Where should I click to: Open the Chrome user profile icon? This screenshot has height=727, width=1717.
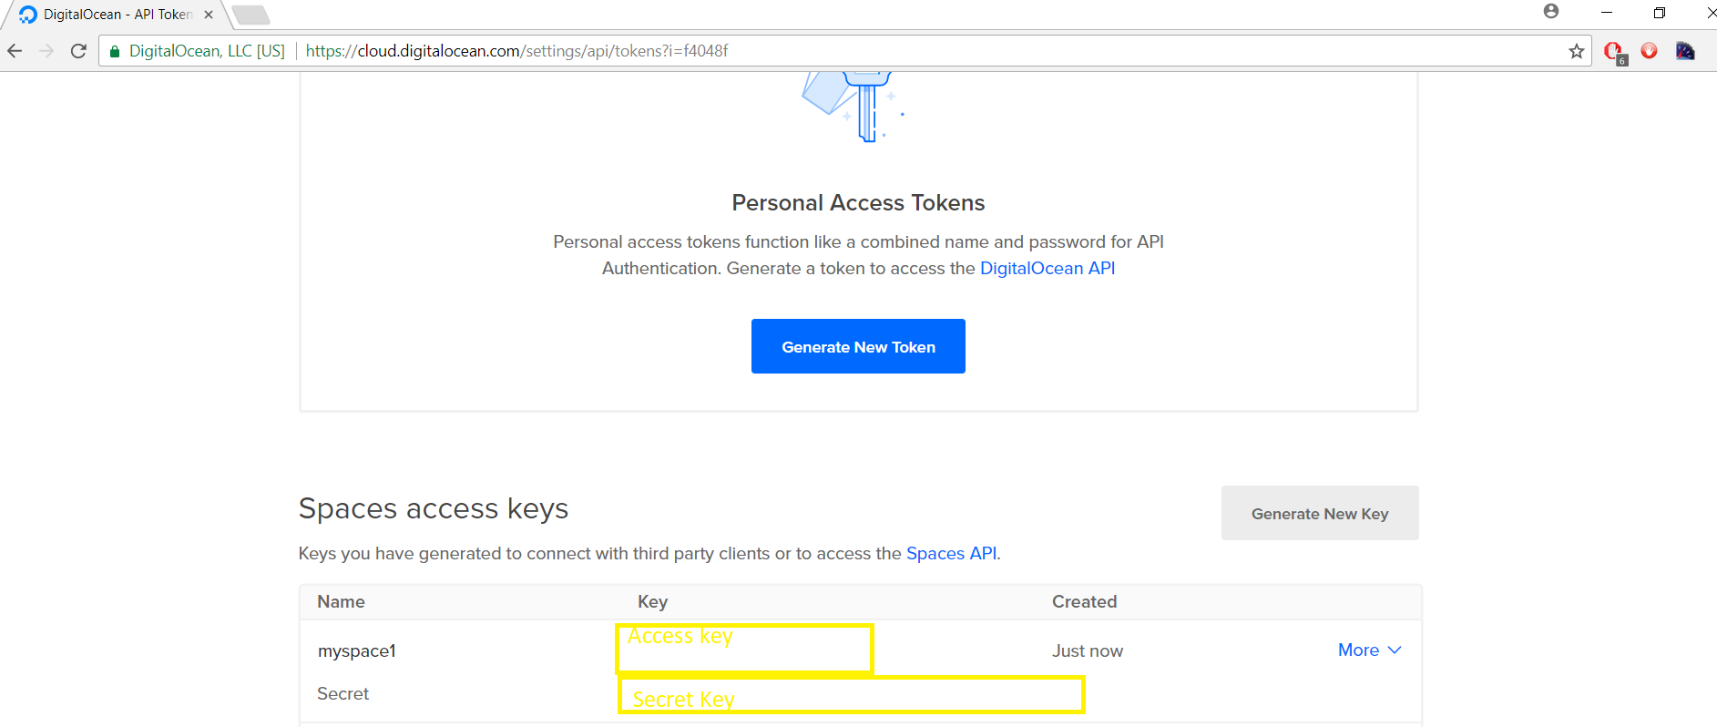pos(1551,12)
